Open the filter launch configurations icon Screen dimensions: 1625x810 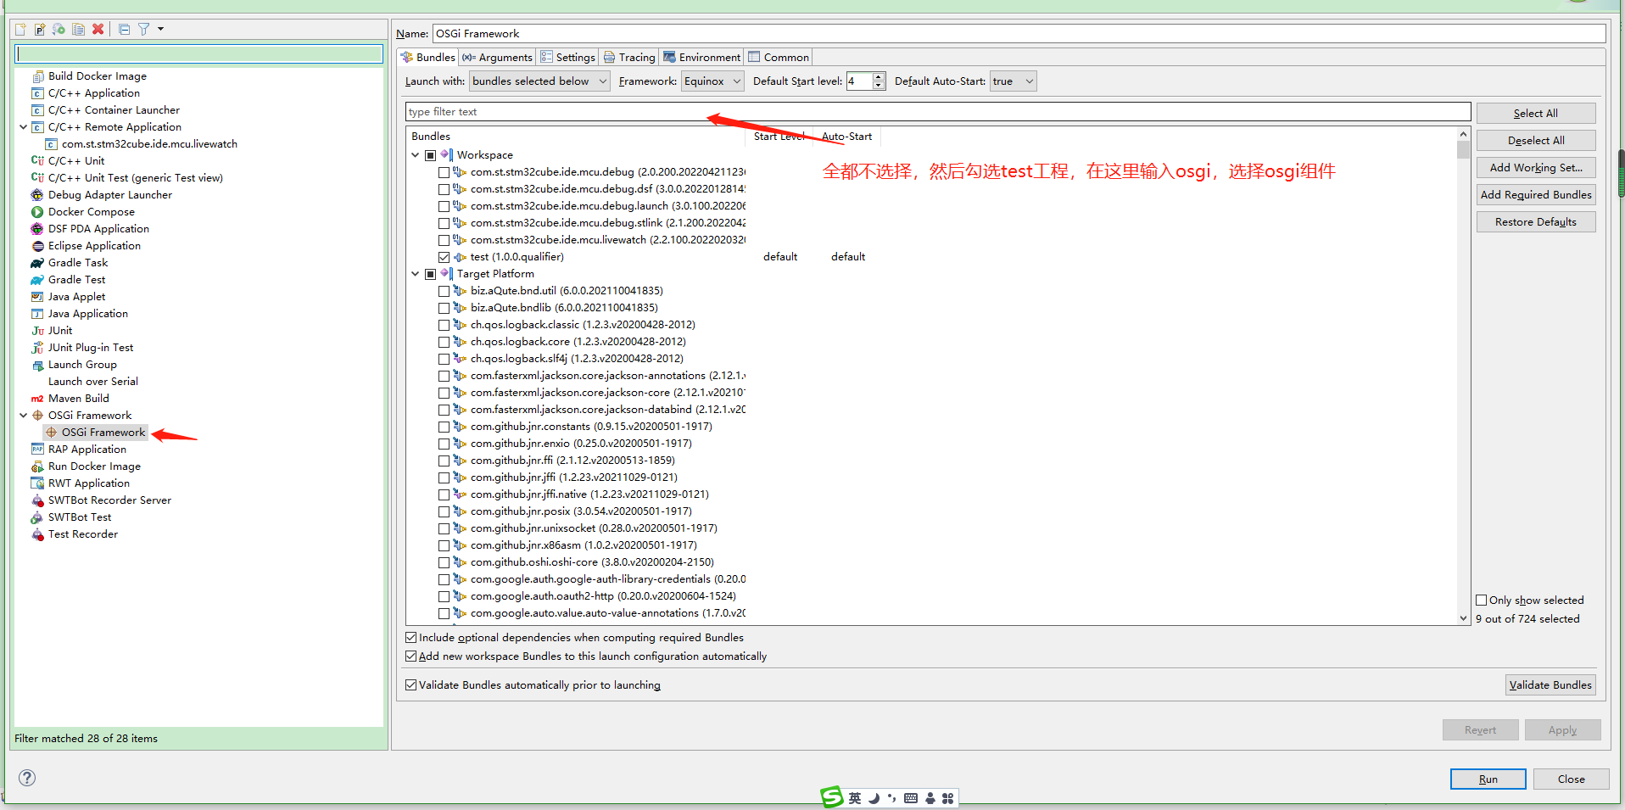143,29
